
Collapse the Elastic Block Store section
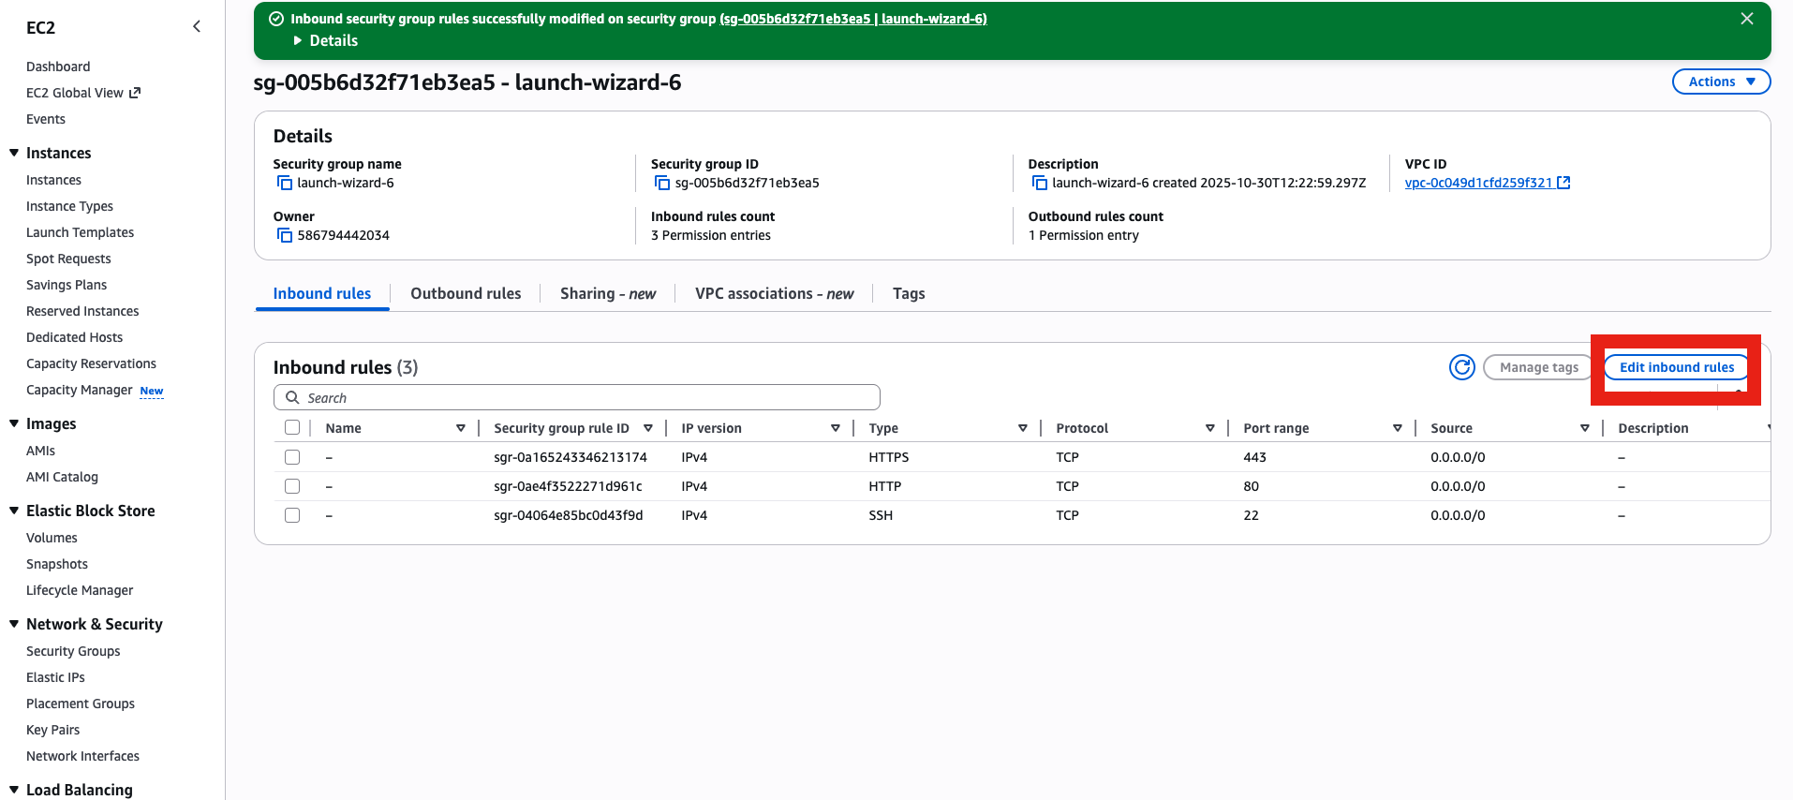[14, 511]
